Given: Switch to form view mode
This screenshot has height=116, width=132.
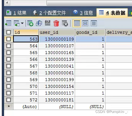Looking at the screenshot, I should (85, 23).
